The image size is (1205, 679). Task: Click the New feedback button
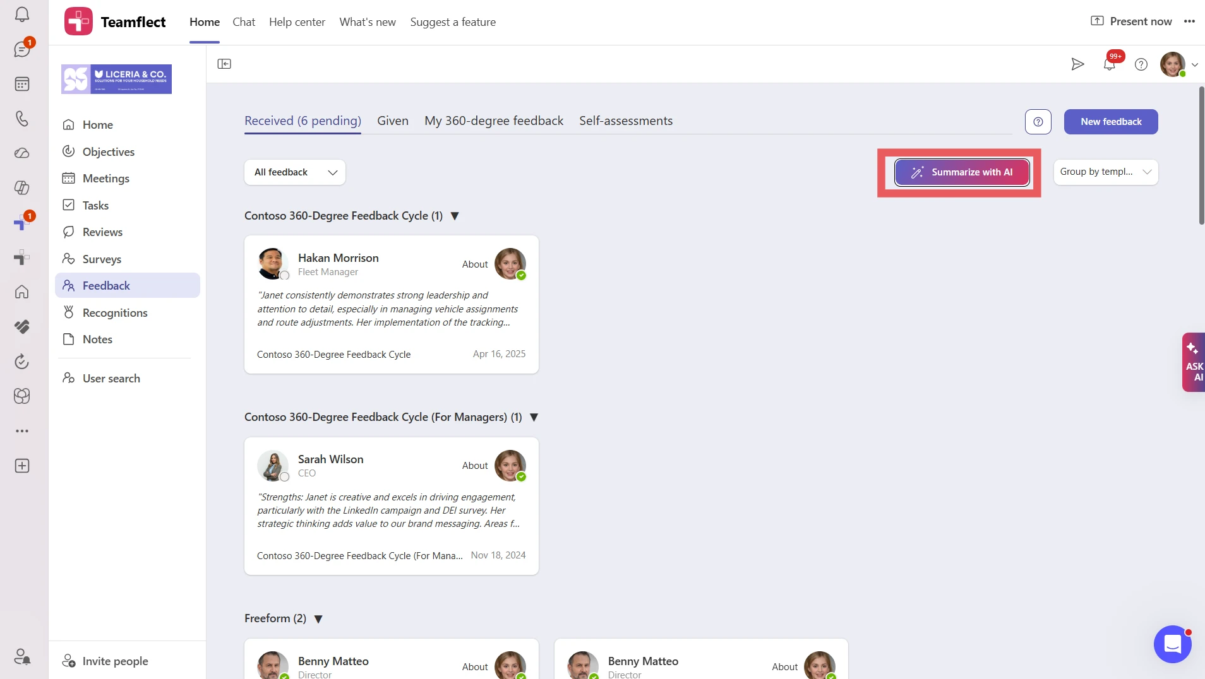(x=1111, y=122)
